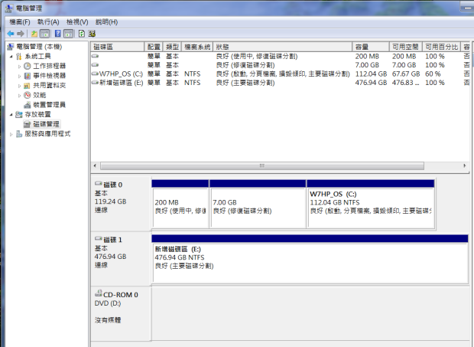Sort by the 容量 column header
474x347 pixels.
tap(371, 47)
